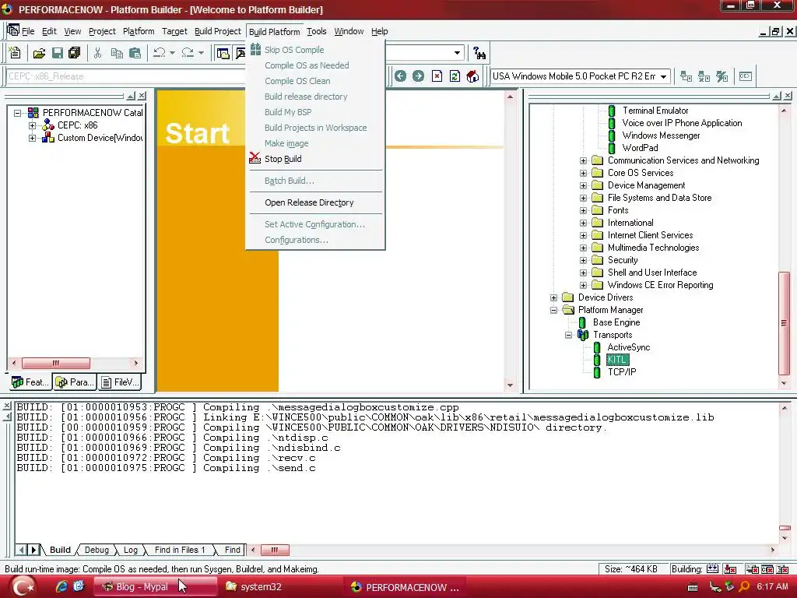
Task: Open the Redo history dropdown arrow
Action: (x=201, y=52)
